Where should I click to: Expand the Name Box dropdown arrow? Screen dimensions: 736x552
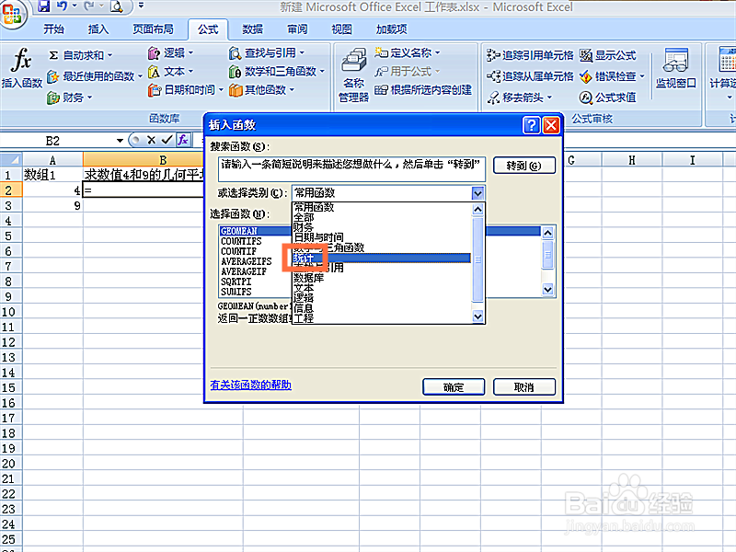(120, 141)
